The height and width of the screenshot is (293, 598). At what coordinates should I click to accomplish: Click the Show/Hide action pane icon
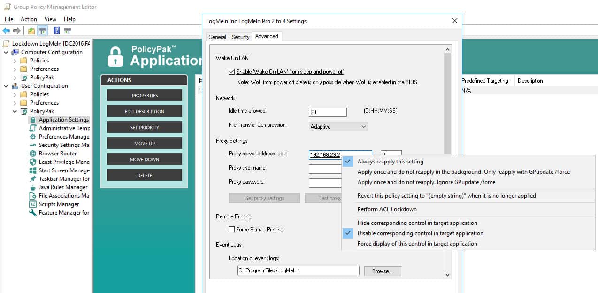tap(68, 31)
